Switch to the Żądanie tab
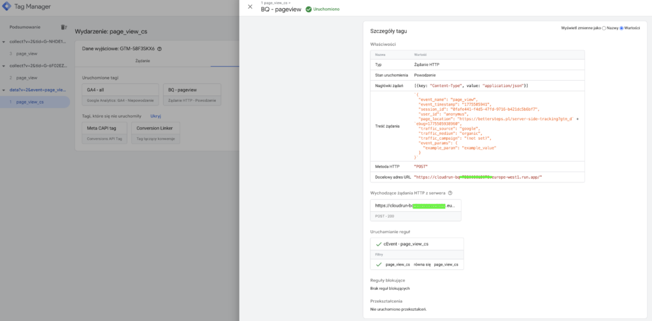The width and height of the screenshot is (652, 321). (143, 61)
